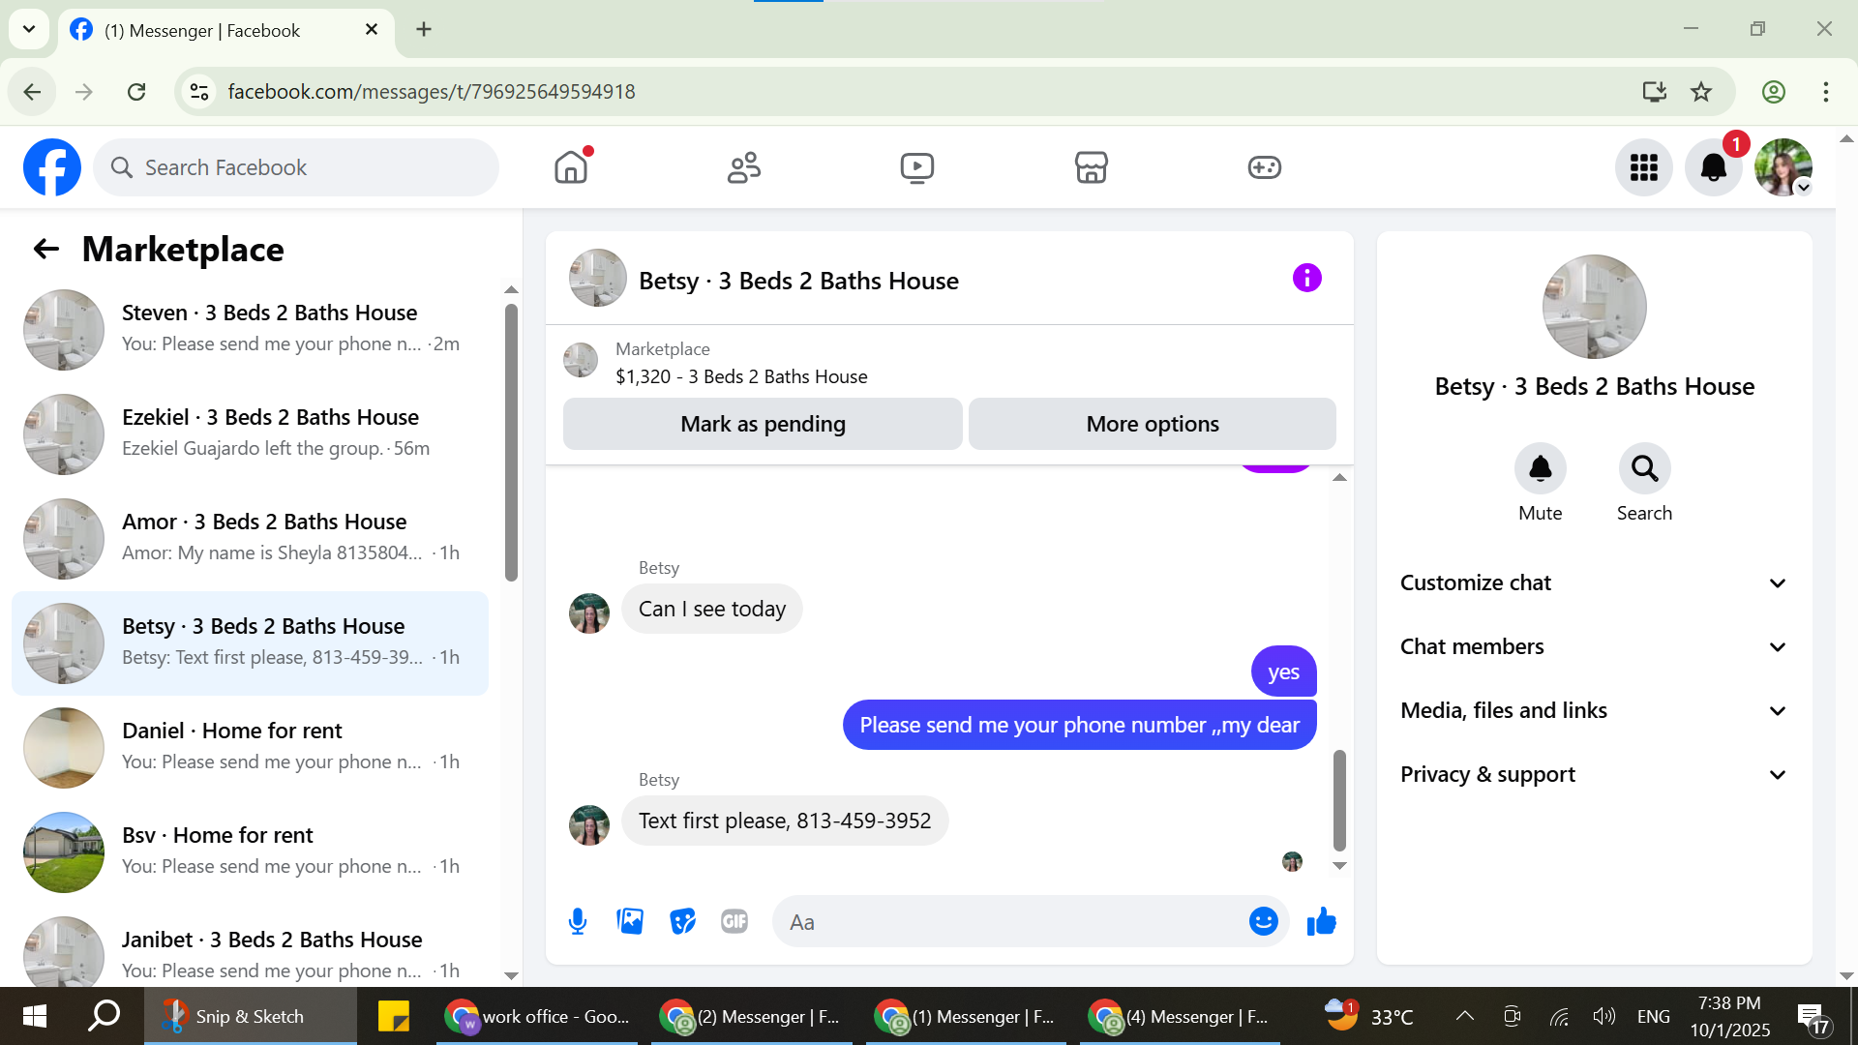
Task: Open Ezekiel 3 Beds 2 Baths chat
Action: coord(250,434)
